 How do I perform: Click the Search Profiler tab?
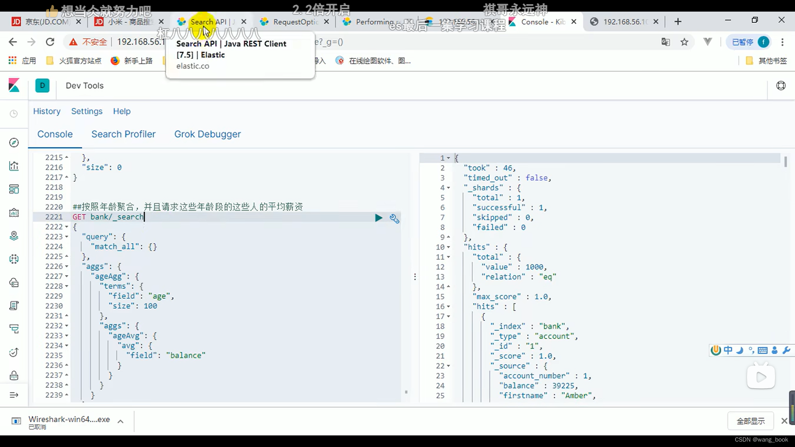(x=123, y=134)
